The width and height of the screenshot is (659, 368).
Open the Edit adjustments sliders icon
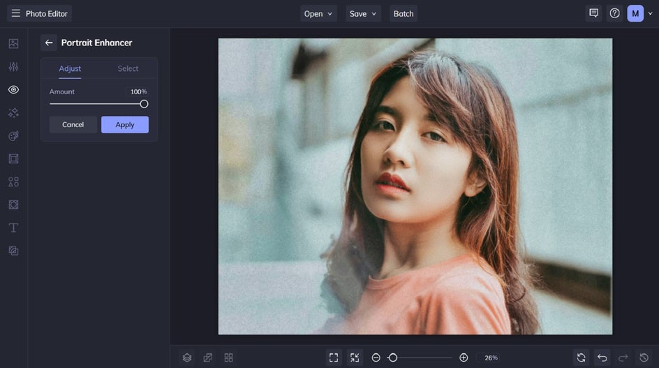13,66
